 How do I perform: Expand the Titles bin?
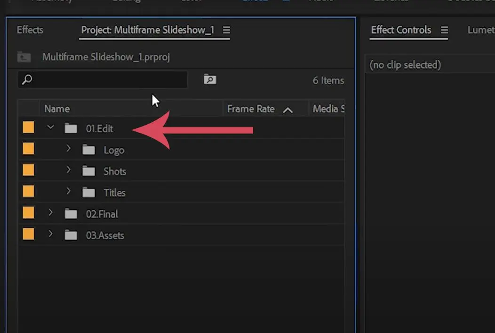click(69, 191)
